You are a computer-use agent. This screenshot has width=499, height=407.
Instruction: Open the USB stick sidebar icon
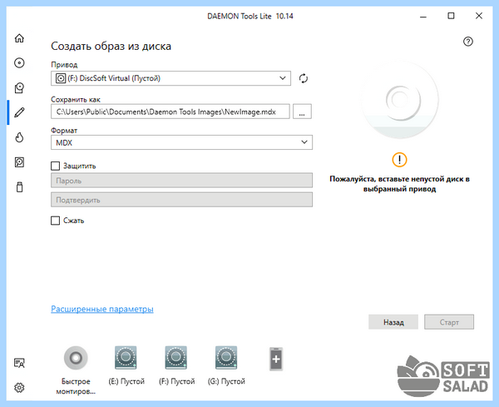(19, 187)
